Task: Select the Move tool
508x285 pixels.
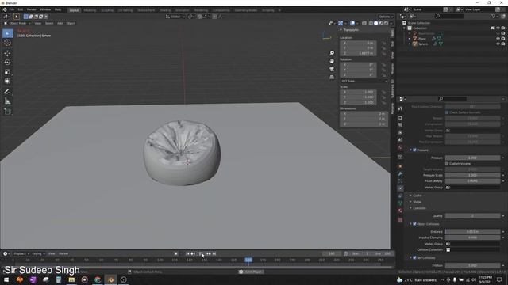Action: 7,53
